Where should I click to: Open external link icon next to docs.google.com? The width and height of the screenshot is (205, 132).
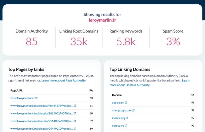(133, 110)
